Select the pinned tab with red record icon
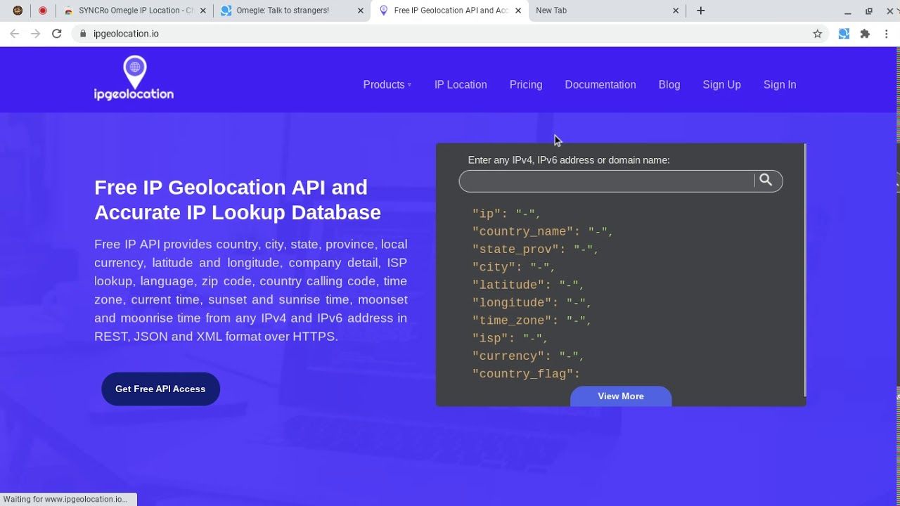The image size is (900, 506). pyautogui.click(x=43, y=11)
